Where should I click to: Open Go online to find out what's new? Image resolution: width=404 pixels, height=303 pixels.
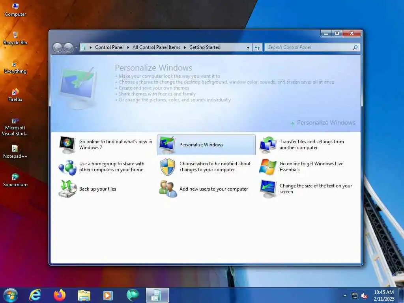pyautogui.click(x=116, y=144)
